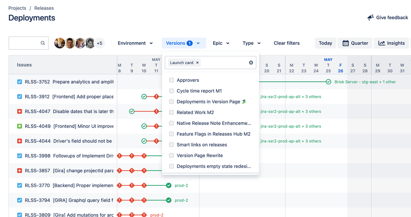Check Feature Flags in Releases Hub M2
The width and height of the screenshot is (411, 217).
pyautogui.click(x=172, y=134)
